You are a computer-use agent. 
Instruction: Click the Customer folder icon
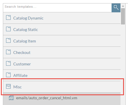[x=8, y=63]
